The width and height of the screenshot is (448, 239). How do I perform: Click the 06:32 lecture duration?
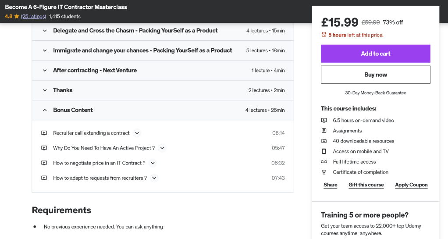(278, 163)
